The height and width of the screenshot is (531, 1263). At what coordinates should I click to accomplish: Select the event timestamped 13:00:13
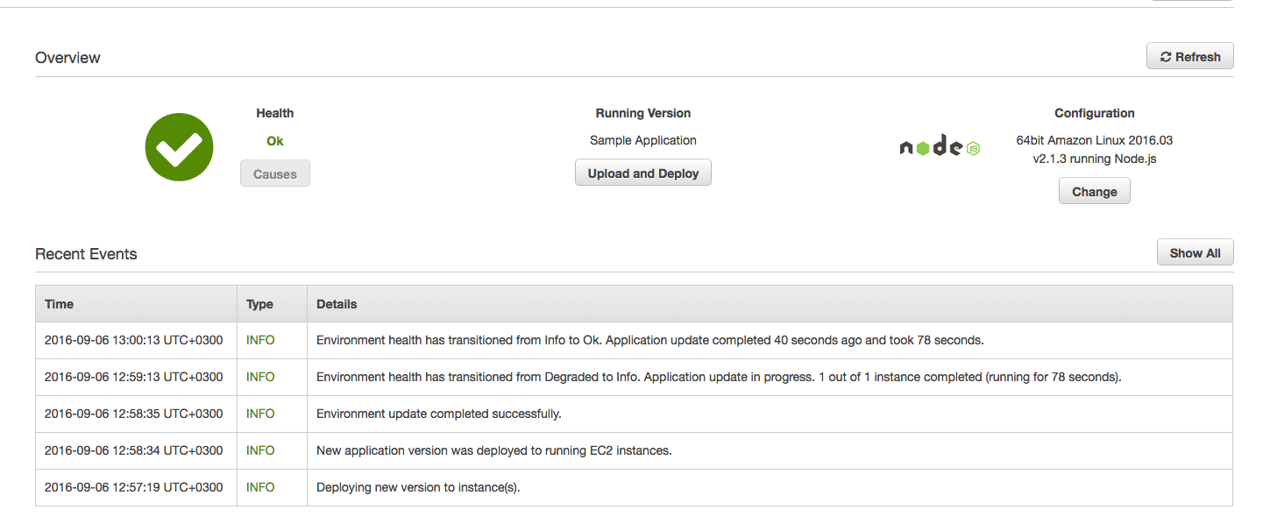click(133, 340)
